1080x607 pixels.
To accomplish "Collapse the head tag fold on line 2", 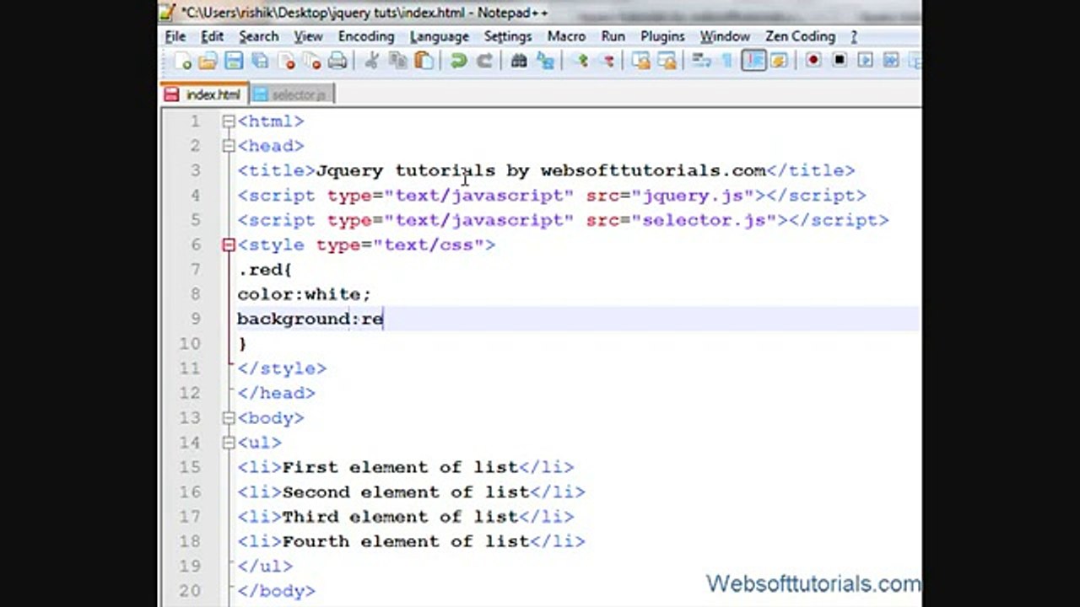I will (229, 146).
